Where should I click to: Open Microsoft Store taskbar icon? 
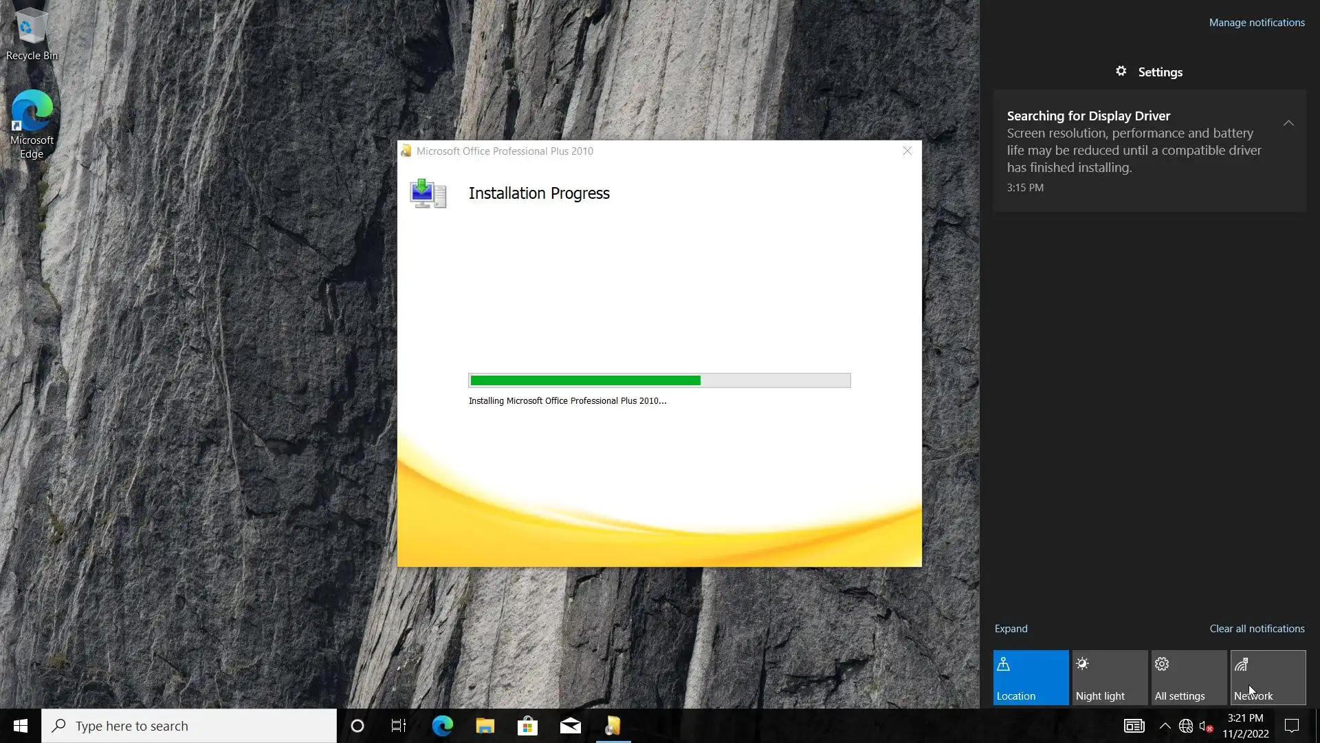(x=527, y=726)
